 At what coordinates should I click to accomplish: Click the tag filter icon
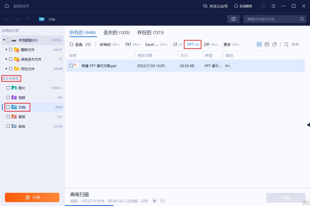point(274,44)
